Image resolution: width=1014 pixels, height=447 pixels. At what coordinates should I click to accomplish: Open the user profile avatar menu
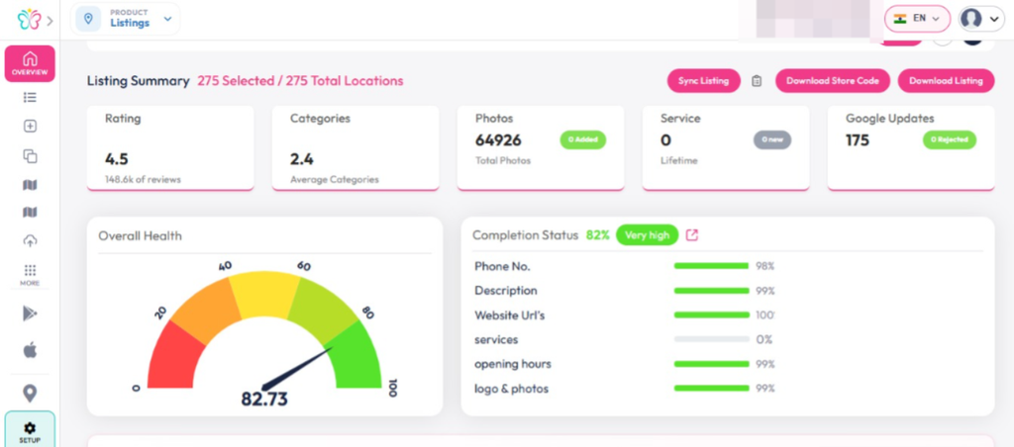[981, 19]
